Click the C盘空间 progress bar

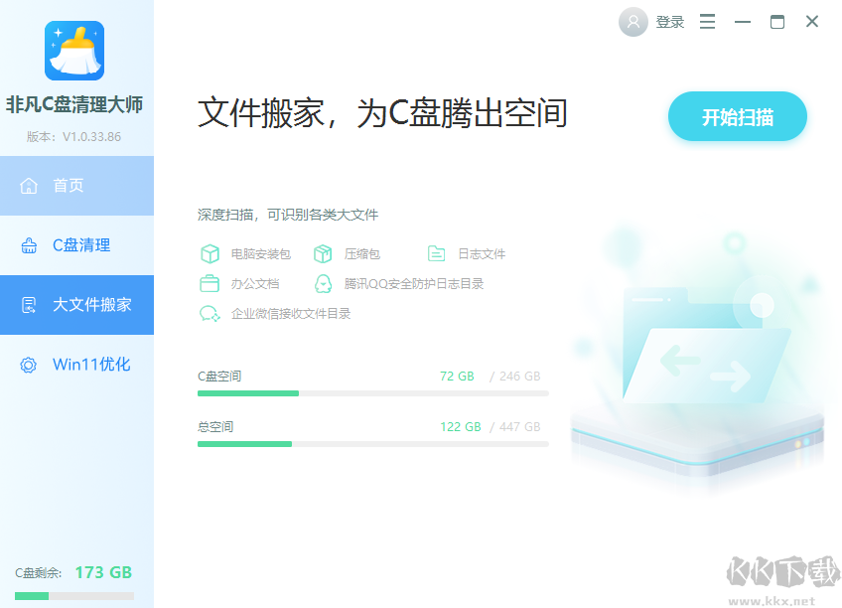372,393
